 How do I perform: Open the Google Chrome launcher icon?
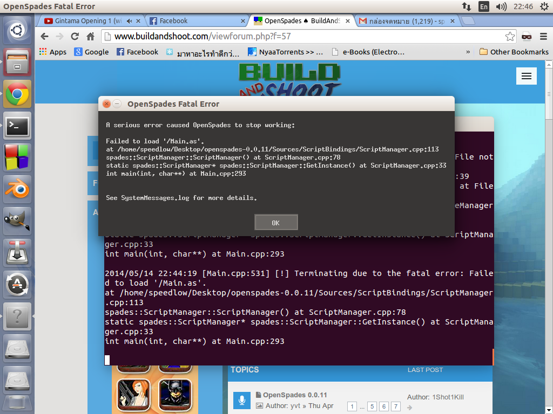(17, 94)
